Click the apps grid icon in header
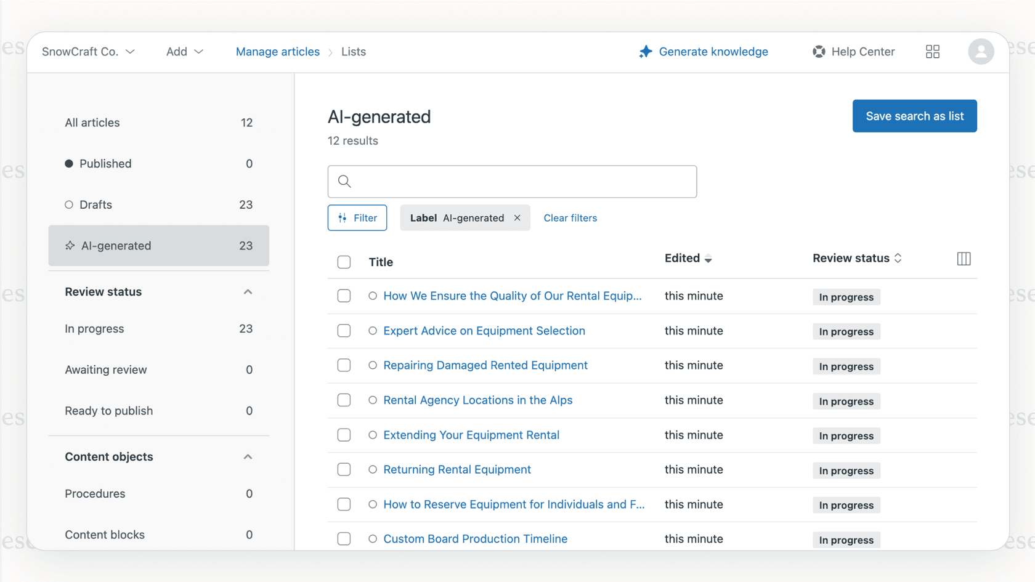 coord(932,52)
